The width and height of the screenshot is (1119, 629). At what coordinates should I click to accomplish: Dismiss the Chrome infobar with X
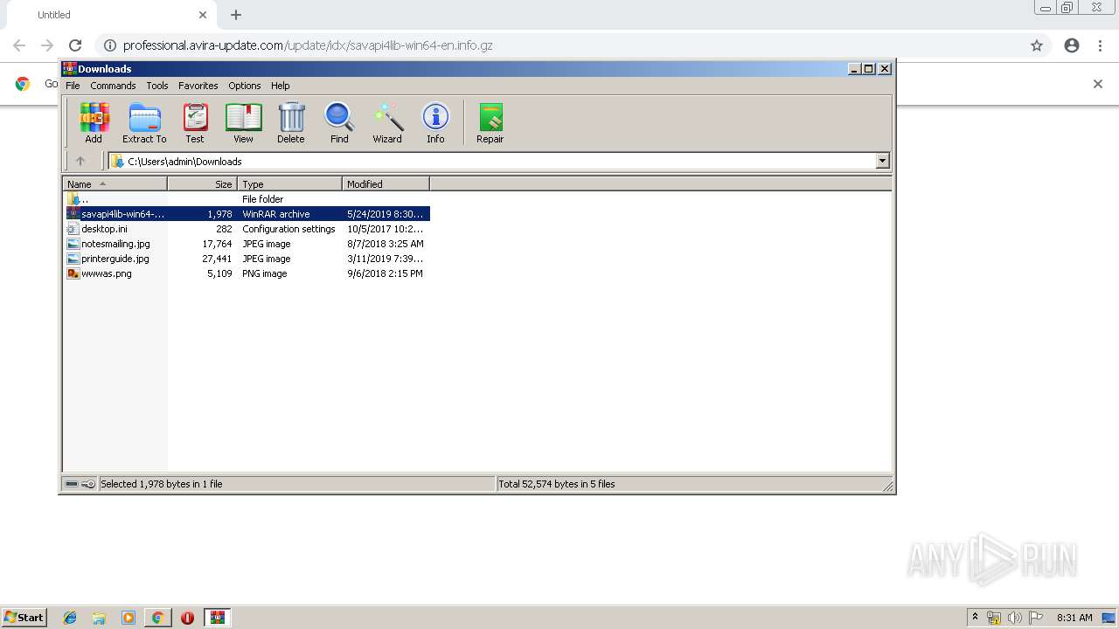[1098, 84]
